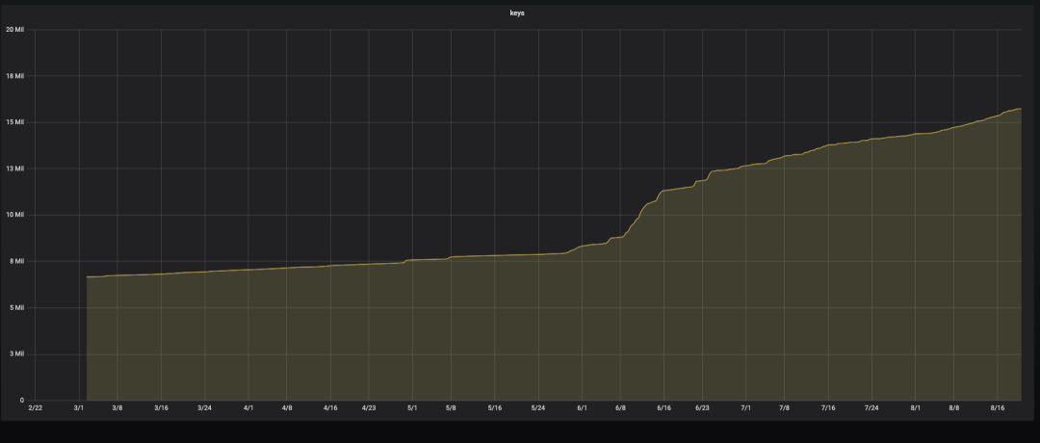The image size is (1040, 443).
Task: Select the '15 Mil' y-axis label
Action: click(14, 122)
